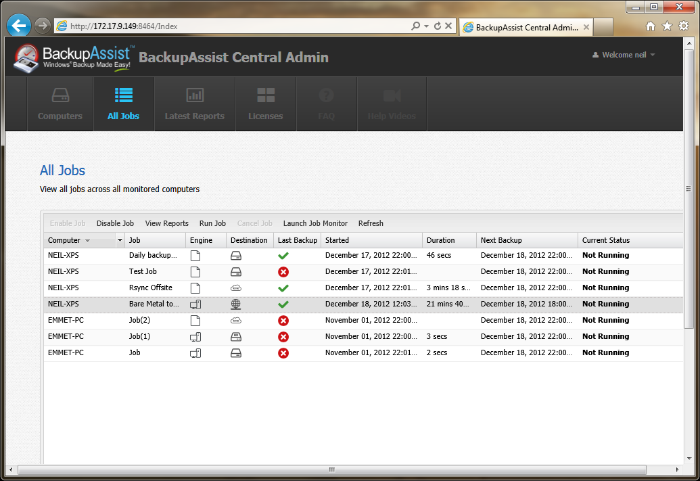Click the globe destination icon for Bare Metal job
This screenshot has width=700, height=481.
[236, 304]
